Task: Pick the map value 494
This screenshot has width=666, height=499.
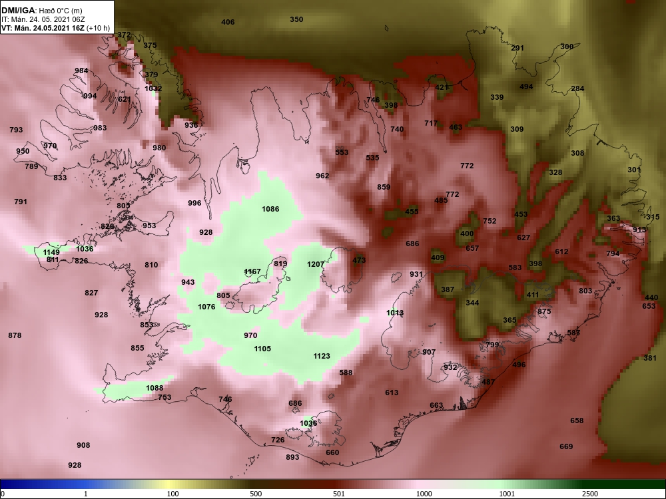Action: click(x=526, y=87)
